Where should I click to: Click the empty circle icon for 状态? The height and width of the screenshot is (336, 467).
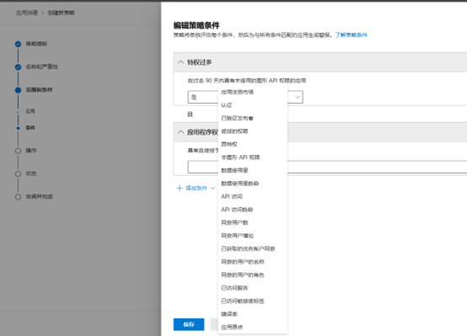(x=19, y=173)
